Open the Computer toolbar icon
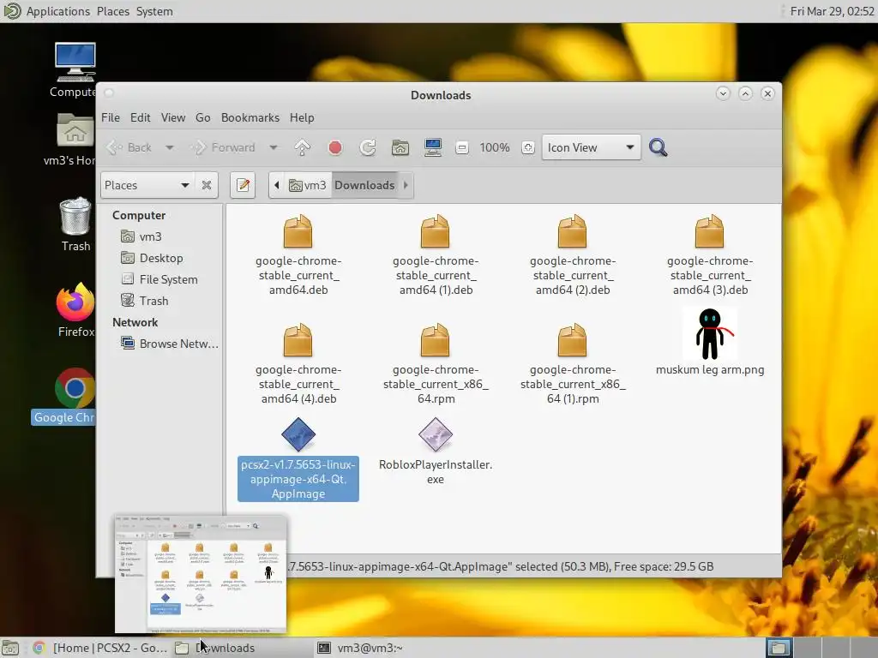This screenshot has width=878, height=658. point(432,147)
